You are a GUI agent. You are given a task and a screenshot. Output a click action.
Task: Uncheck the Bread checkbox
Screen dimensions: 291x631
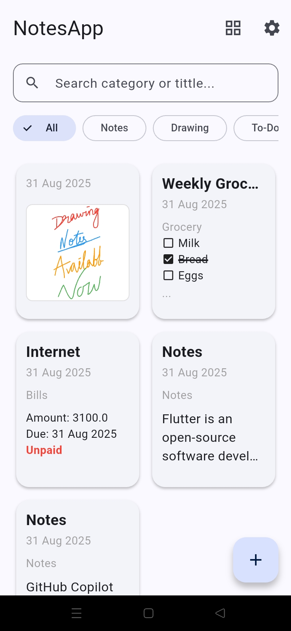pos(168,259)
